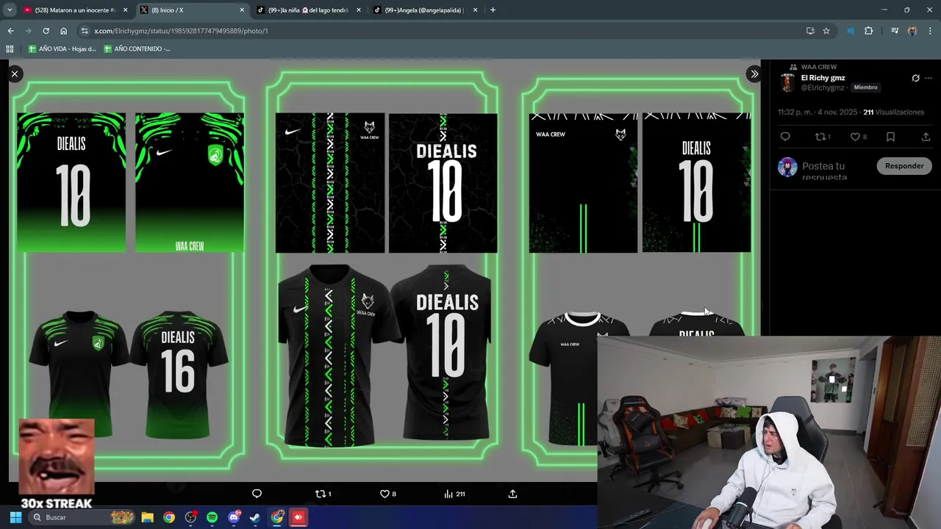Open the Chrome three-dot menu

(930, 31)
